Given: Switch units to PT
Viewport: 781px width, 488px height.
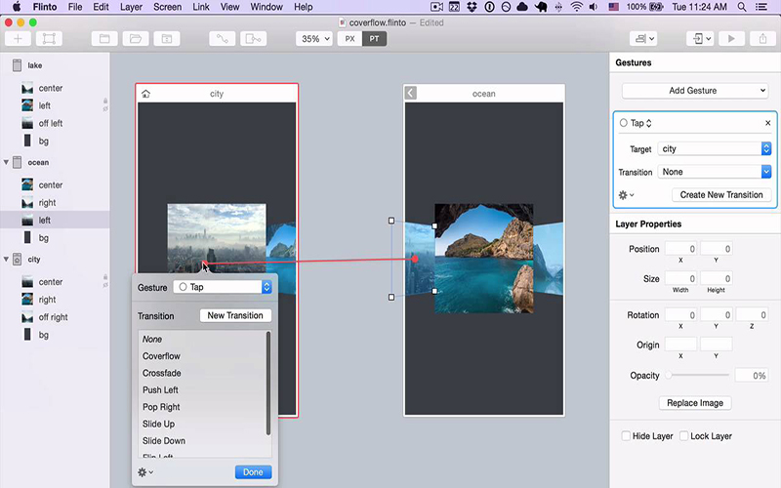Looking at the screenshot, I should 374,39.
